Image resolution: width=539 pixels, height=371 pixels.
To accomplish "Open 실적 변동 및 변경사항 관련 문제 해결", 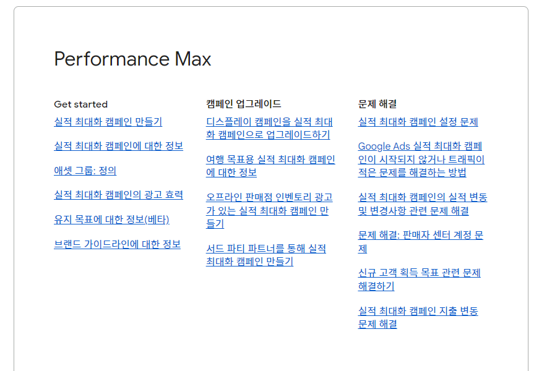I will [x=423, y=203].
